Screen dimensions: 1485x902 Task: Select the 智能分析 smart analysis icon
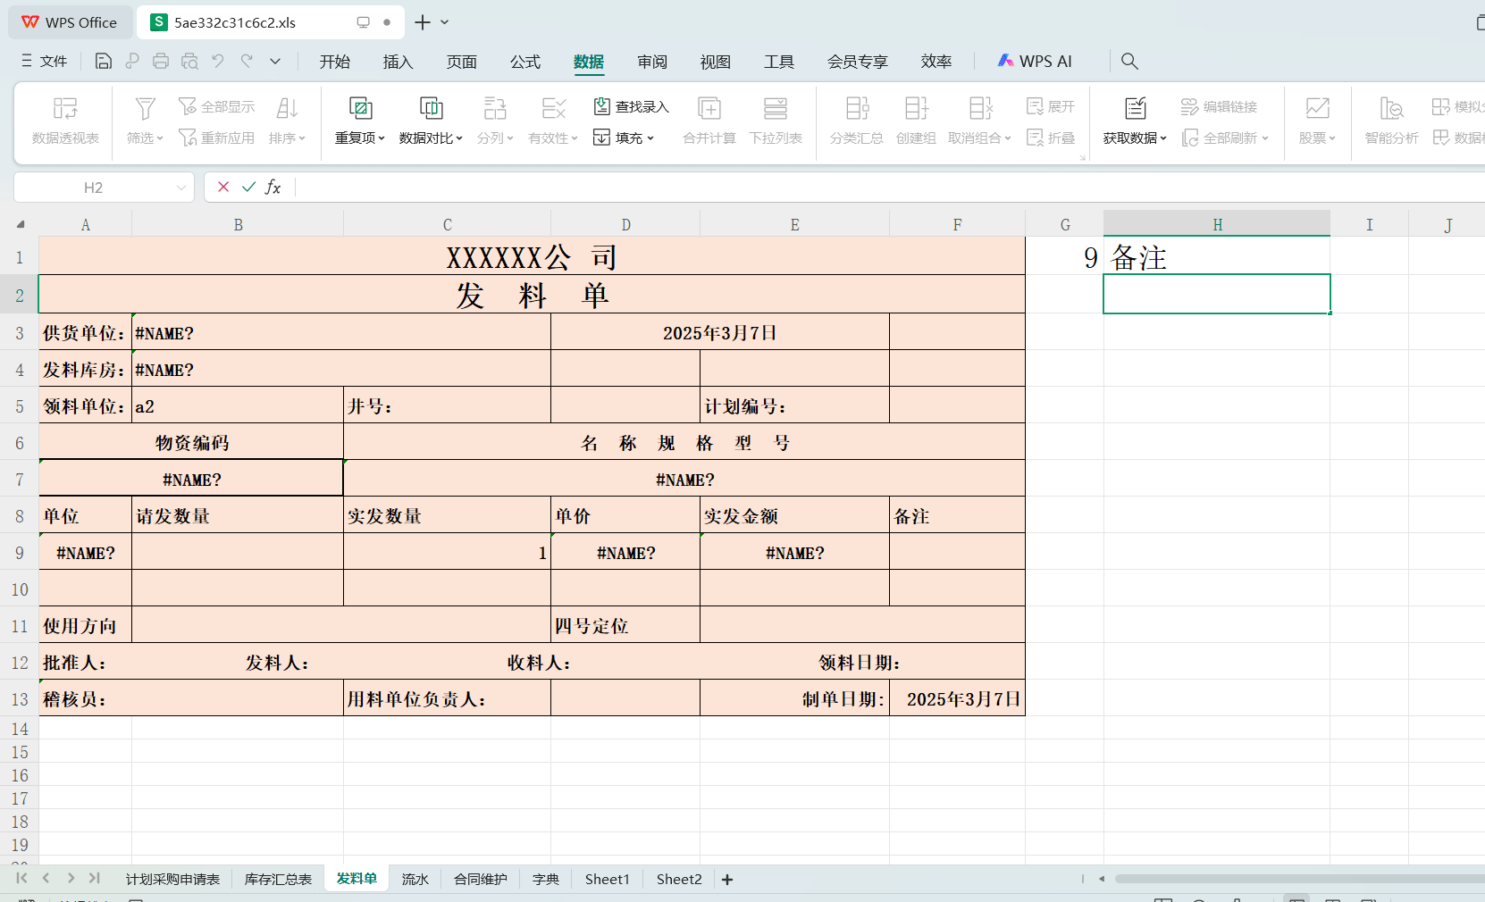coord(1389,121)
